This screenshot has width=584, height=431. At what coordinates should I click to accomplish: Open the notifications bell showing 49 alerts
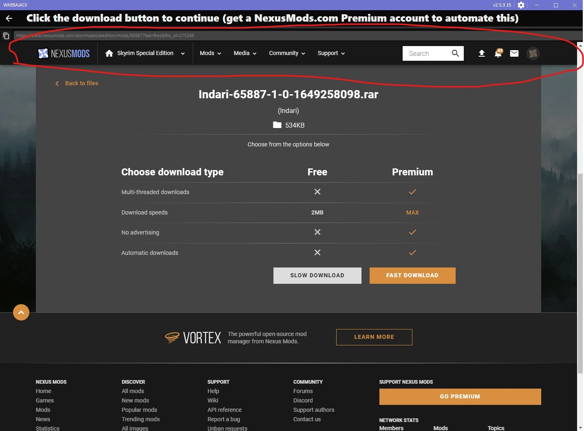(498, 53)
